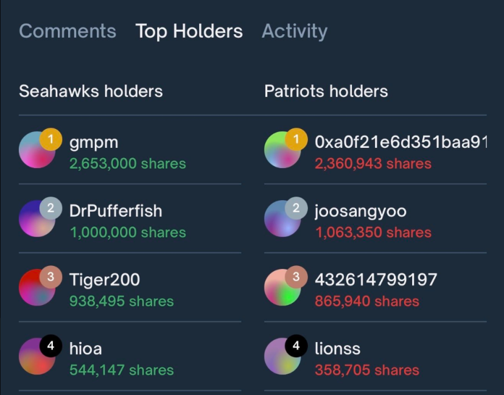Click the Seahawks holders column heading
The height and width of the screenshot is (395, 504).
tap(91, 91)
